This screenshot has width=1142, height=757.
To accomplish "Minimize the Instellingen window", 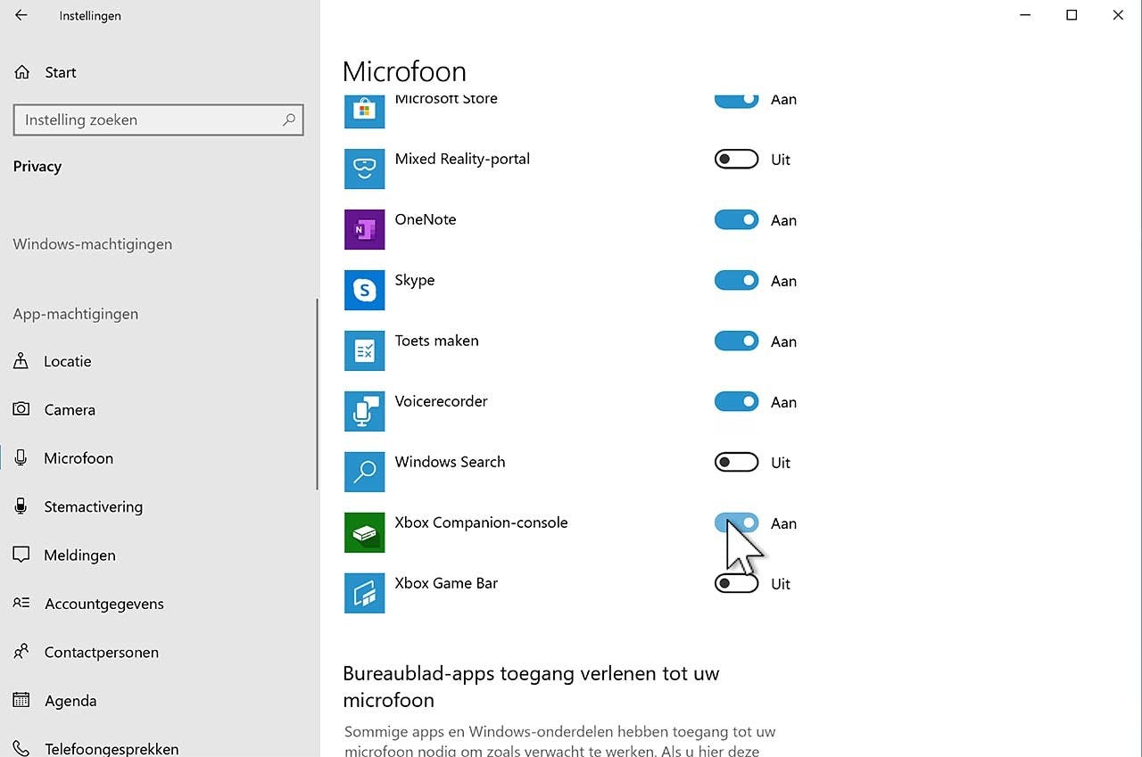I will [x=1025, y=15].
